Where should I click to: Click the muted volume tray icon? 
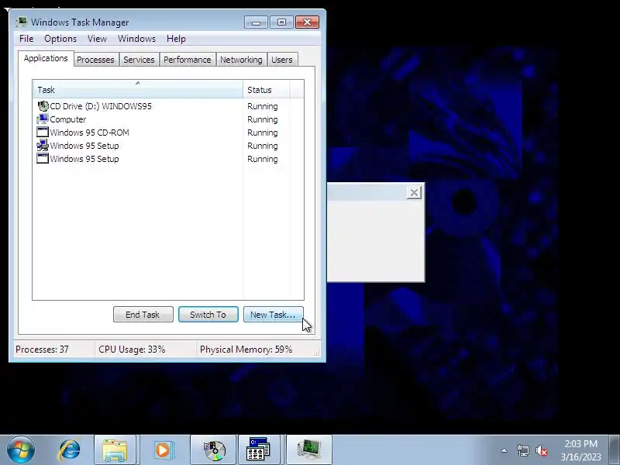click(541, 450)
